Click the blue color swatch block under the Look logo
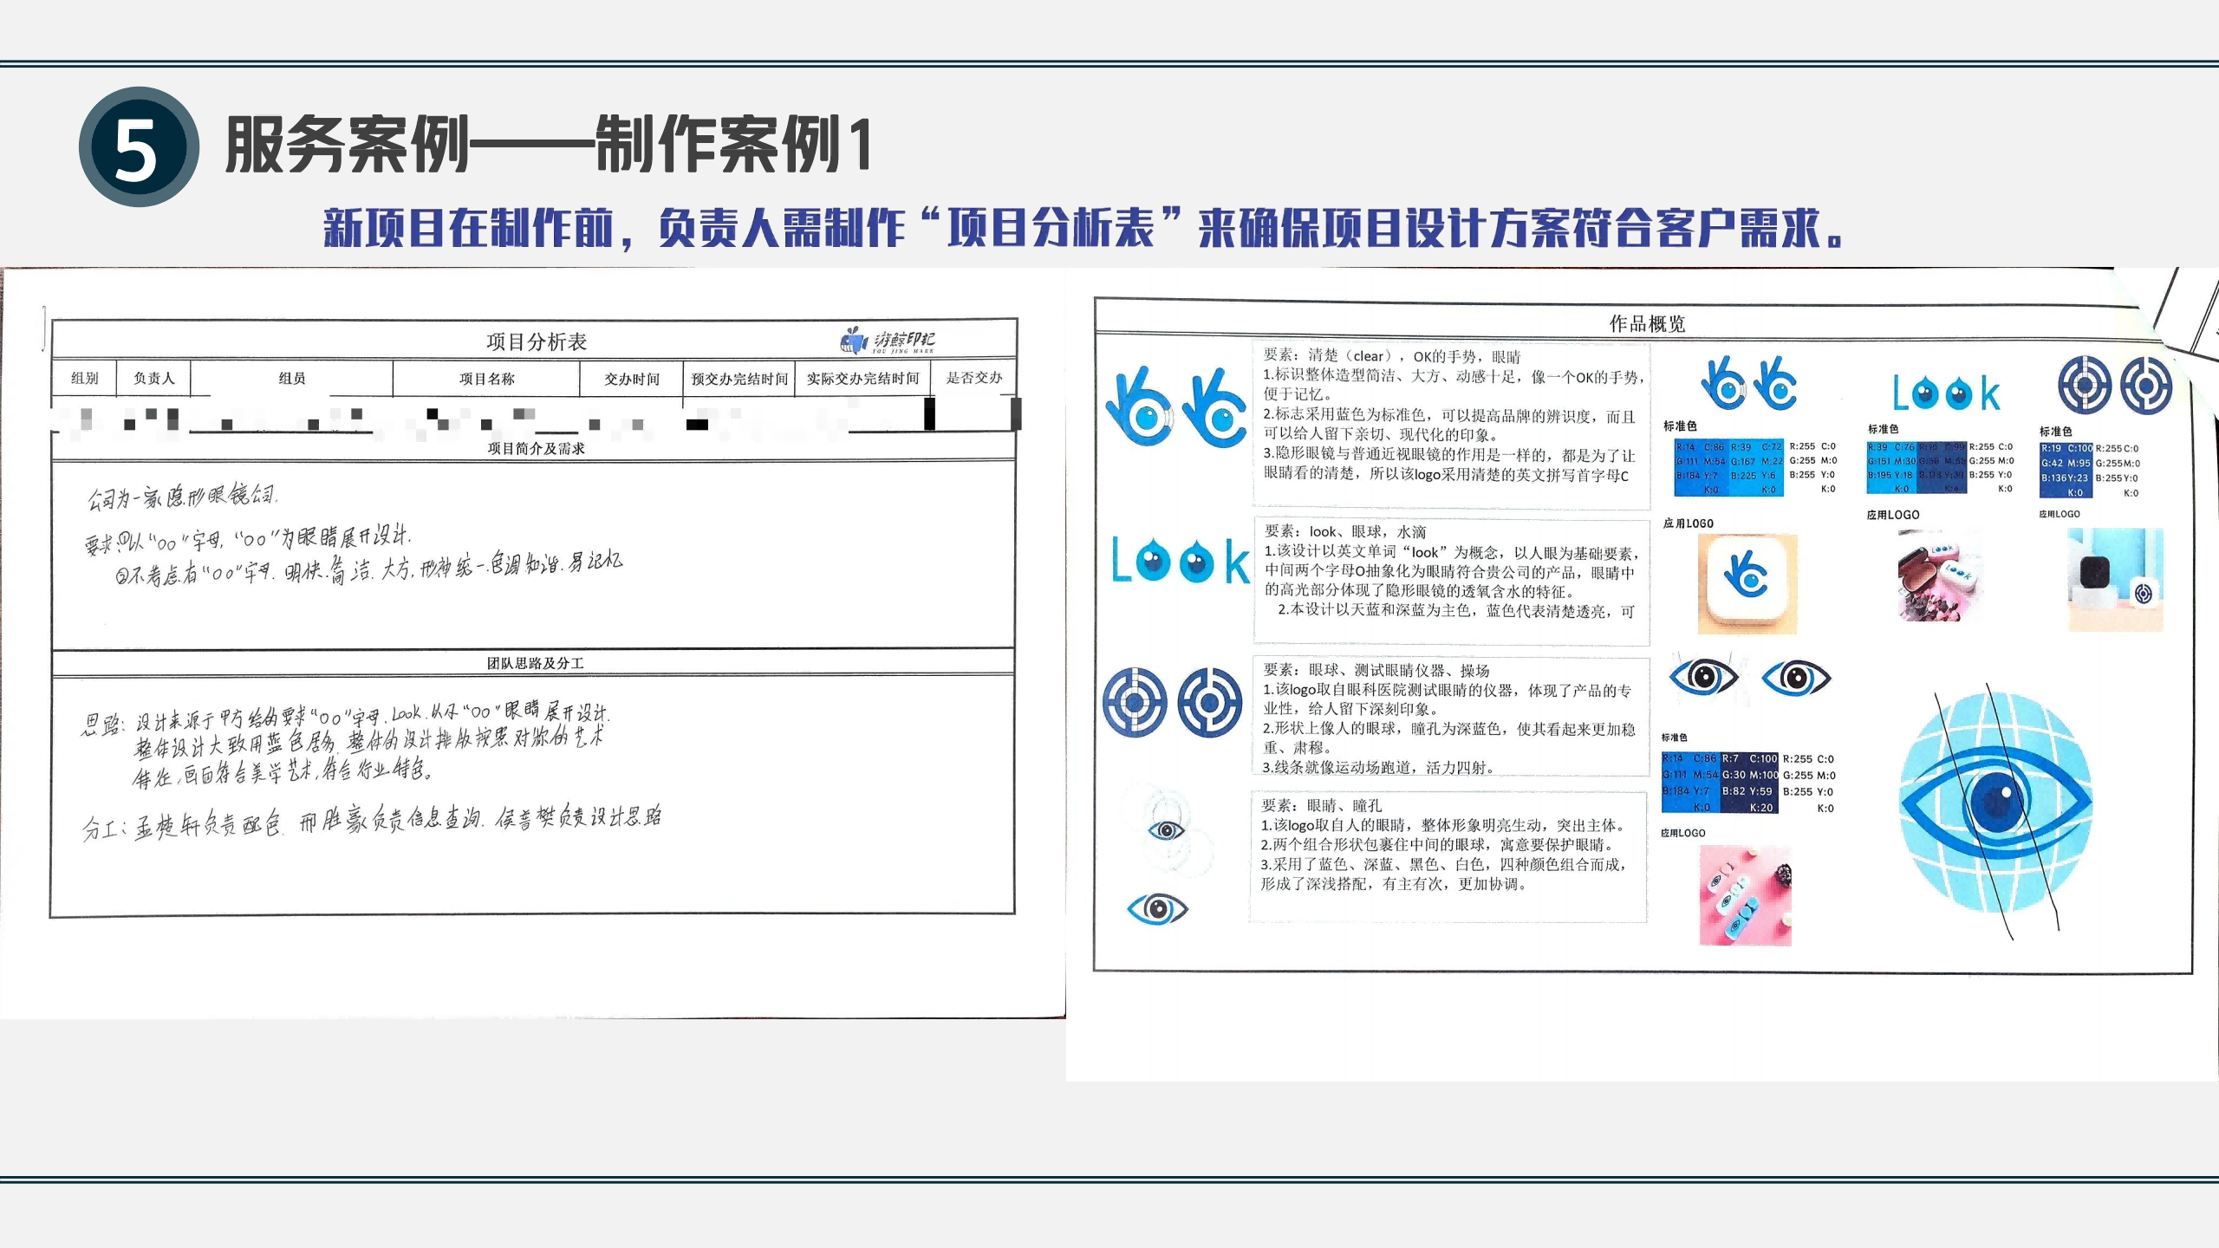The image size is (2219, 1248). pos(1916,467)
